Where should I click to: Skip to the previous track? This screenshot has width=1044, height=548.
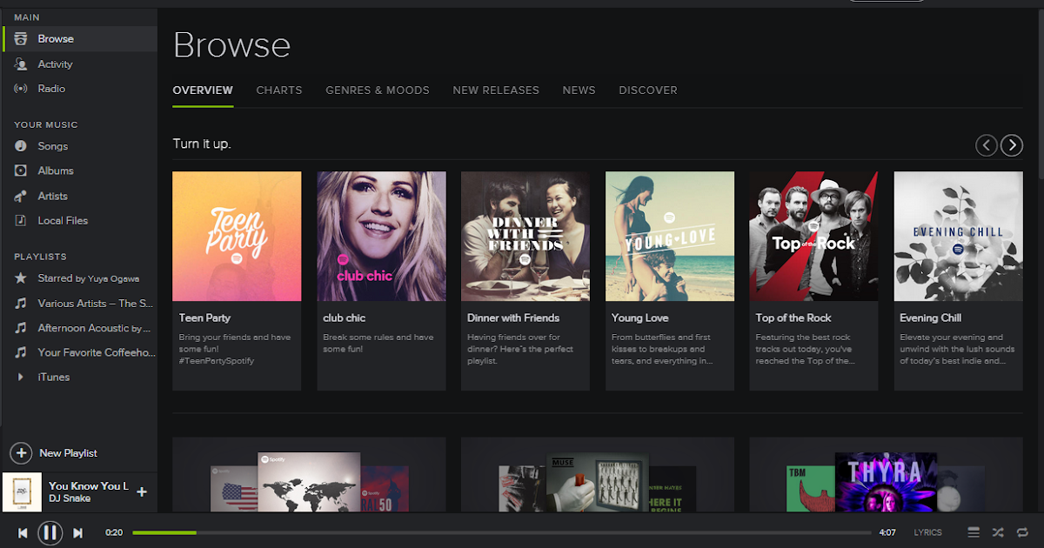23,532
